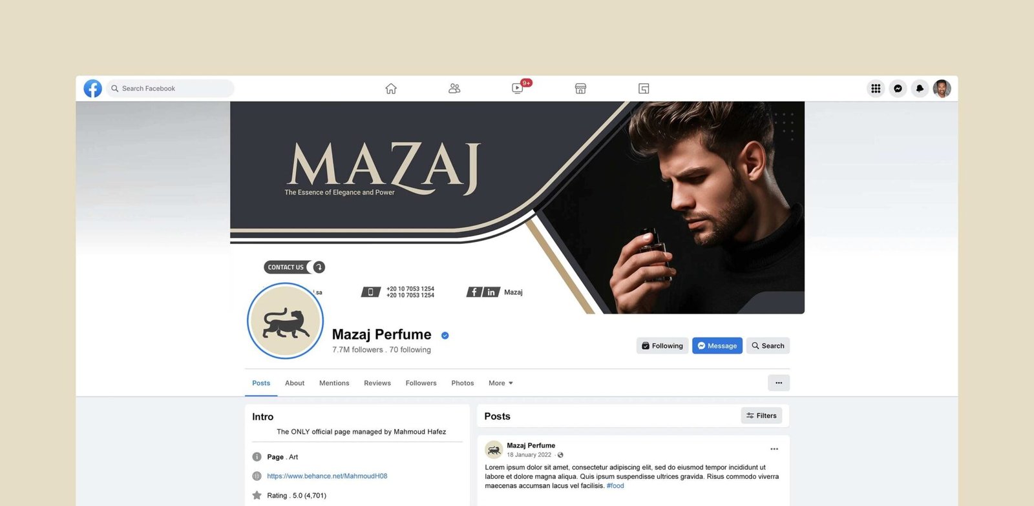The image size is (1034, 506).
Task: Open the notifications bell icon
Action: coord(920,88)
